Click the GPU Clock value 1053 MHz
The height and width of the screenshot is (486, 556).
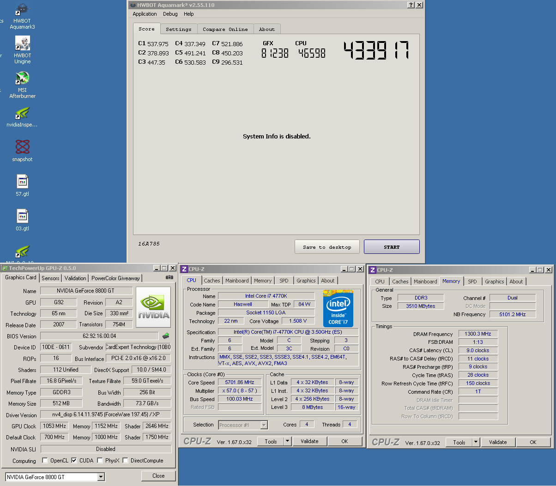click(54, 426)
